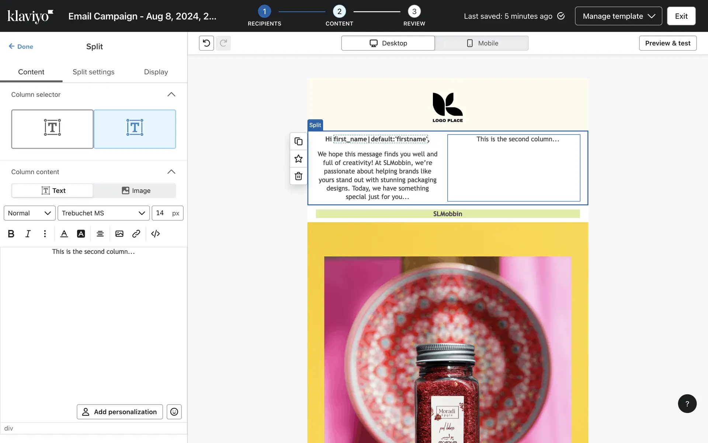Switch to the Split settings tab

coord(93,72)
